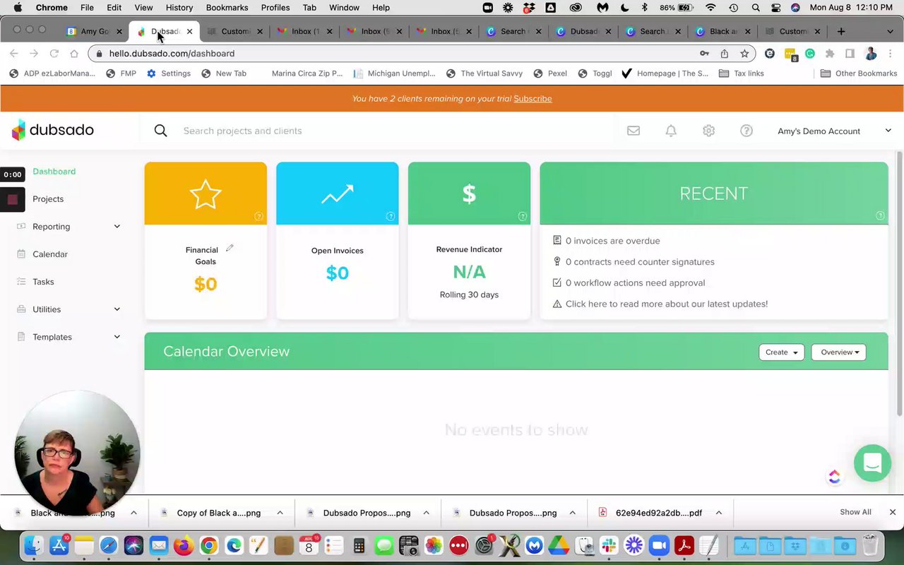Go to Dashboard in sidebar
The height and width of the screenshot is (565, 904).
(x=54, y=172)
